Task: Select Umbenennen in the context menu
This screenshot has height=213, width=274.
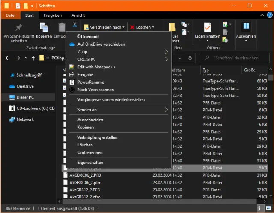Action: 90,152
